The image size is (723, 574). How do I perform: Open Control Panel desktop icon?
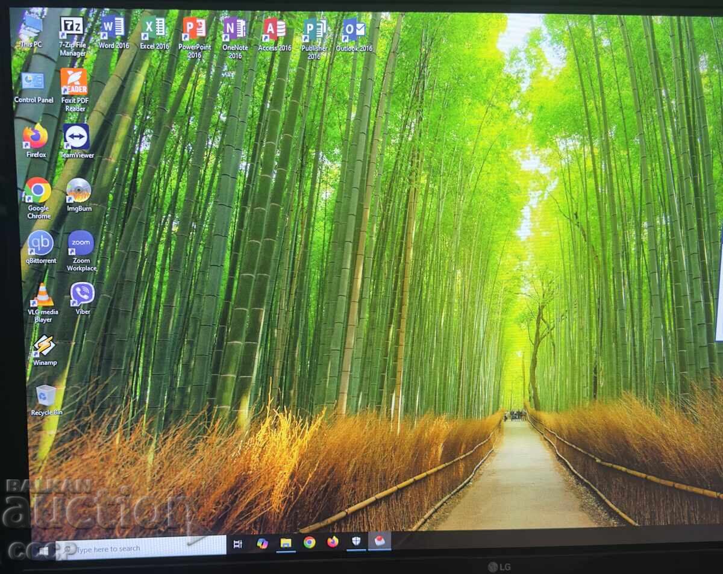pos(34,87)
